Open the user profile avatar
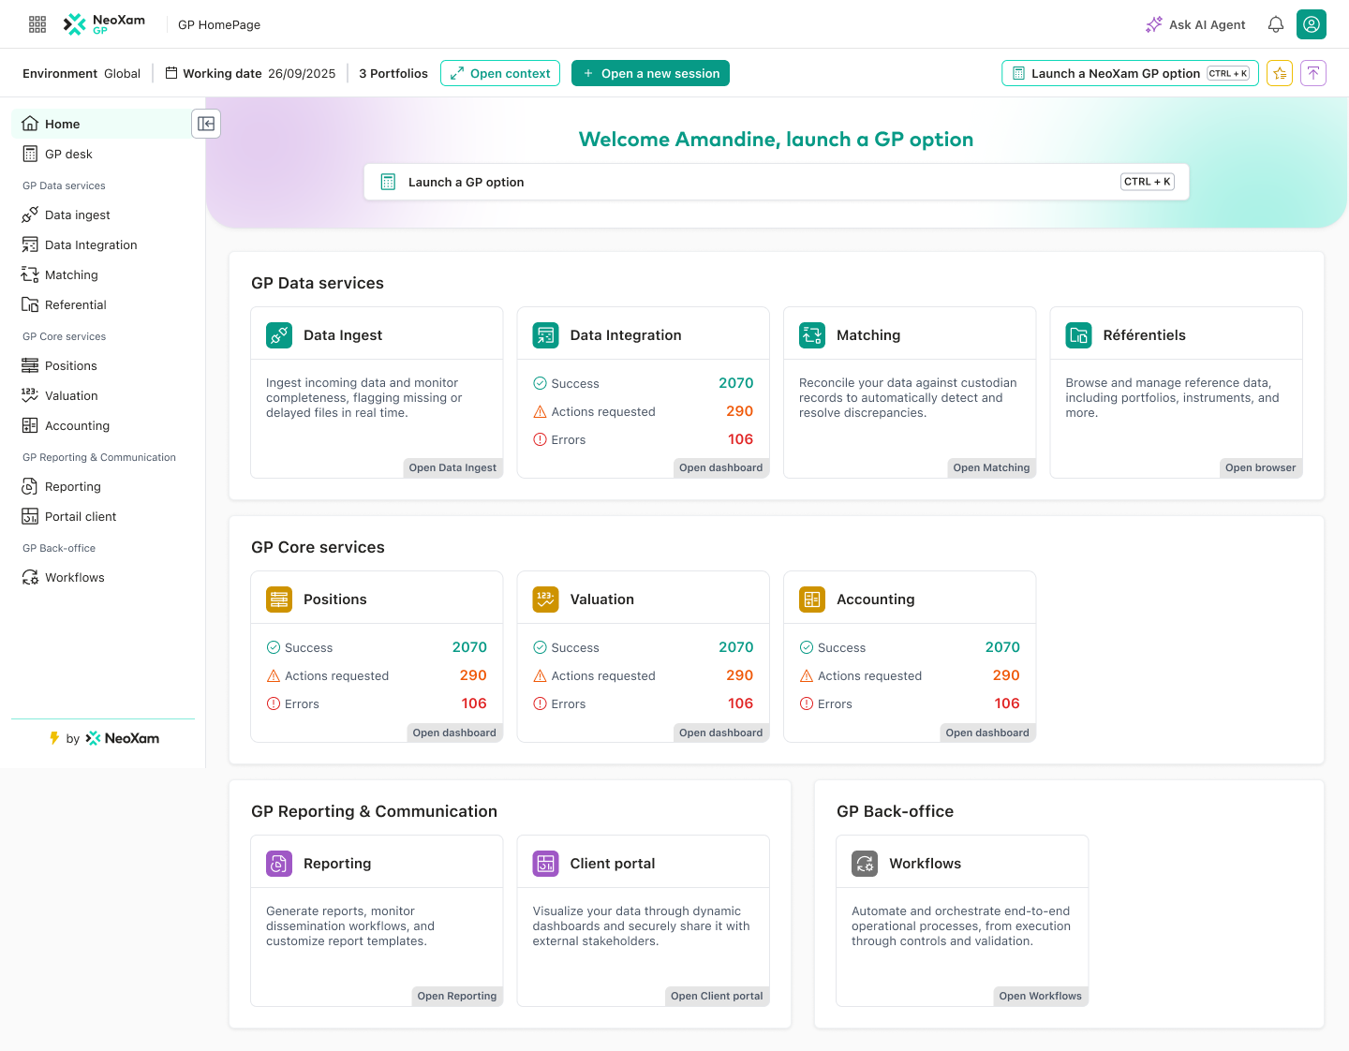This screenshot has width=1349, height=1051. [1312, 24]
